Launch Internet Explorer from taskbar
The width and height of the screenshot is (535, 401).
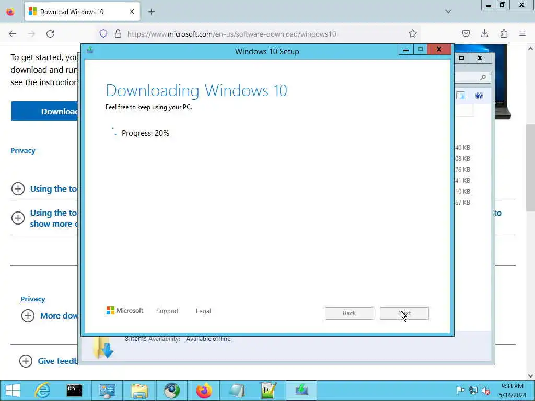click(43, 391)
